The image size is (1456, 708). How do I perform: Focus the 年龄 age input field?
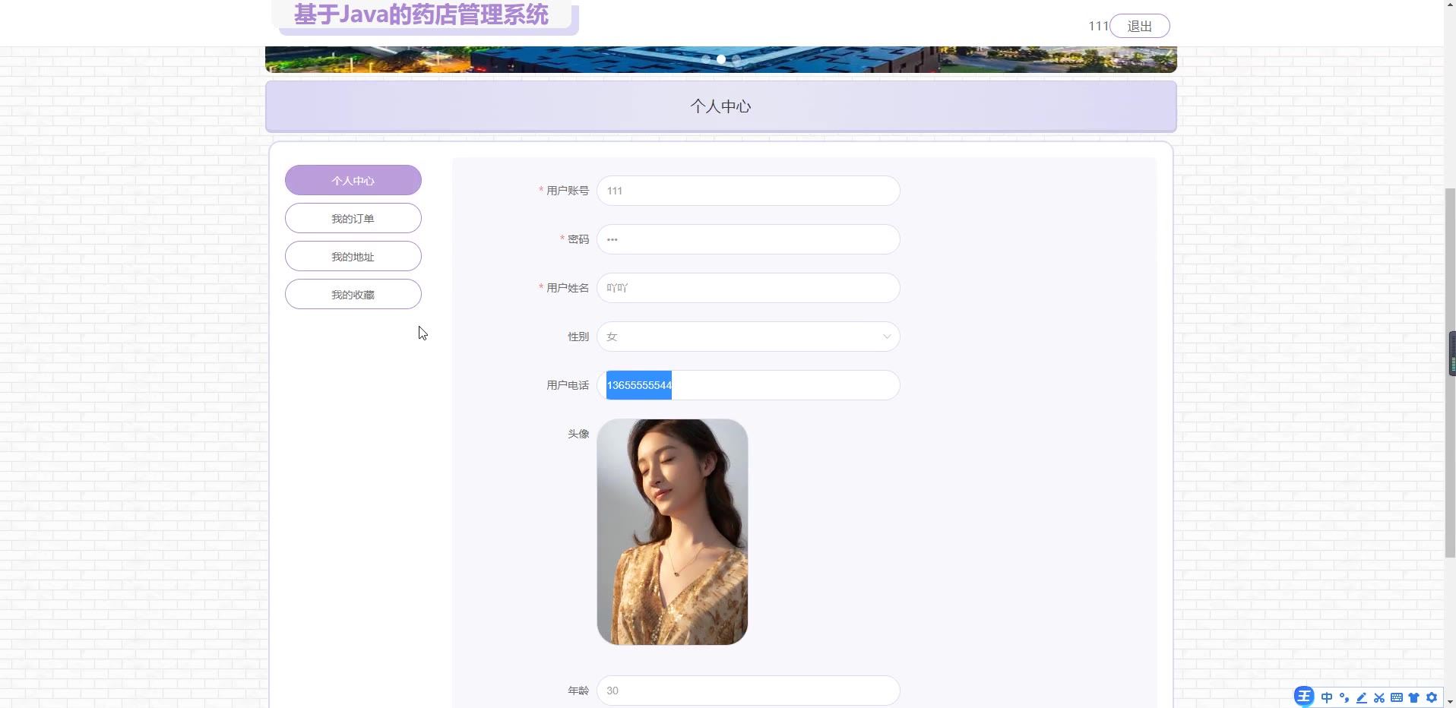(x=749, y=691)
